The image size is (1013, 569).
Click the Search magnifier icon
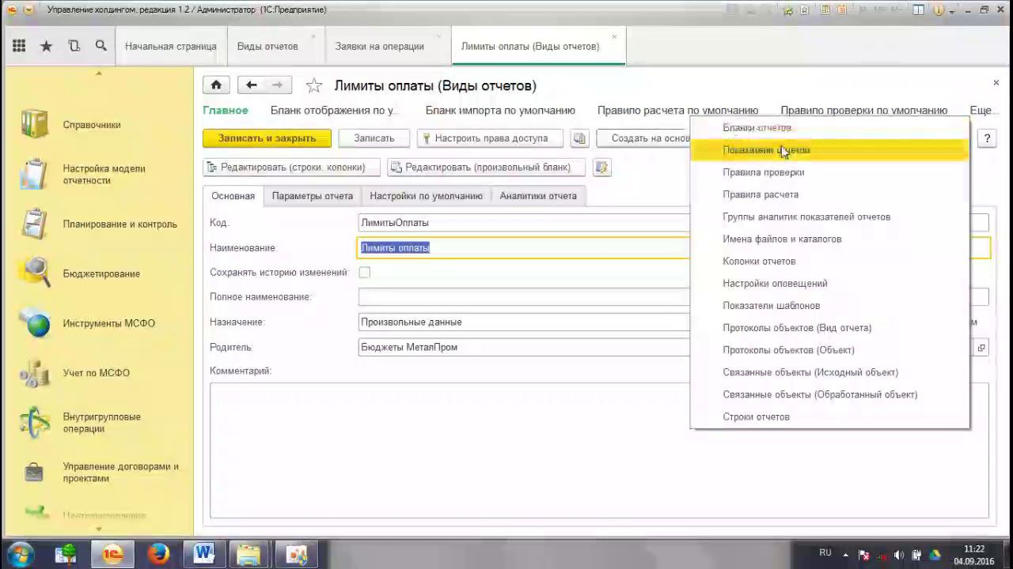[x=101, y=46]
